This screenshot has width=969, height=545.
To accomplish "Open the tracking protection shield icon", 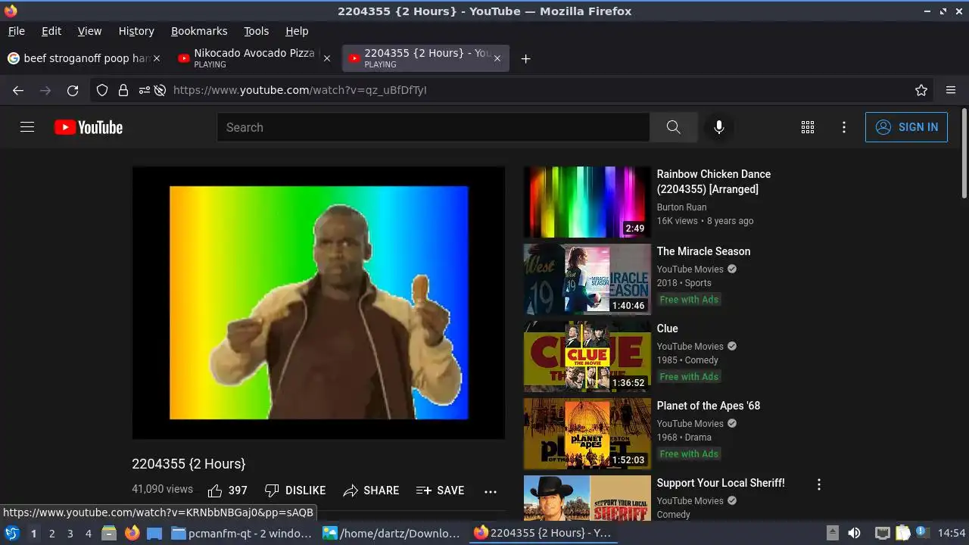I will 102,90.
